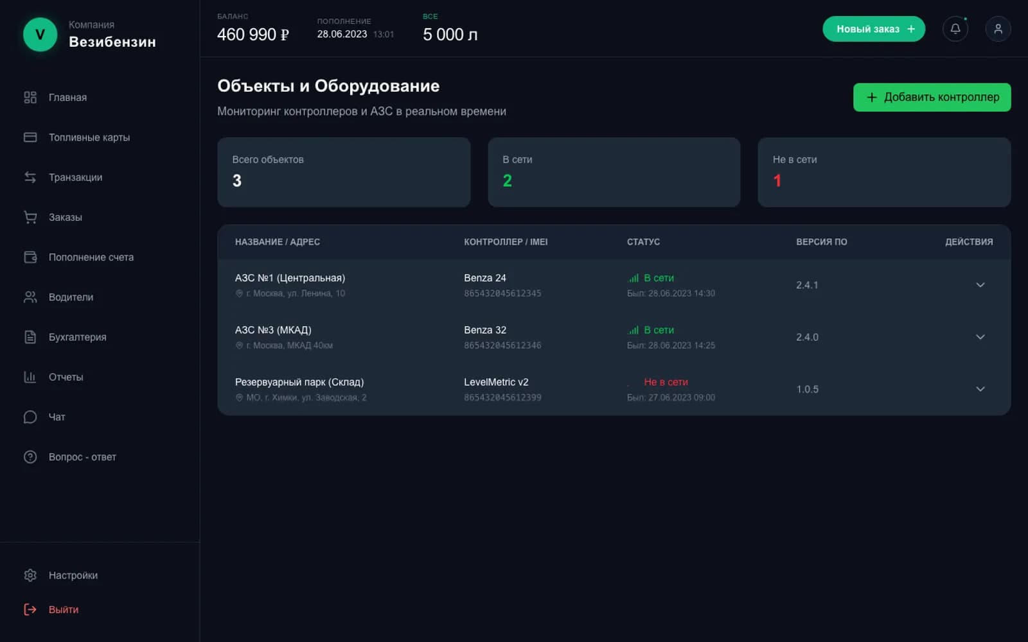Viewport: 1028px width, 642px height.
Task: Expand the АЗС №1 (Центральная) row chevron
Action: pyautogui.click(x=980, y=285)
